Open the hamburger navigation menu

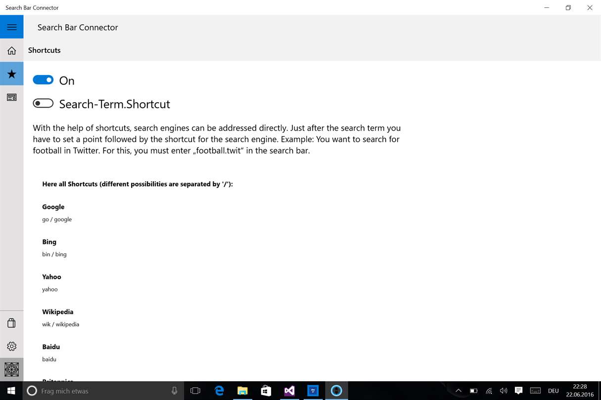pos(12,27)
